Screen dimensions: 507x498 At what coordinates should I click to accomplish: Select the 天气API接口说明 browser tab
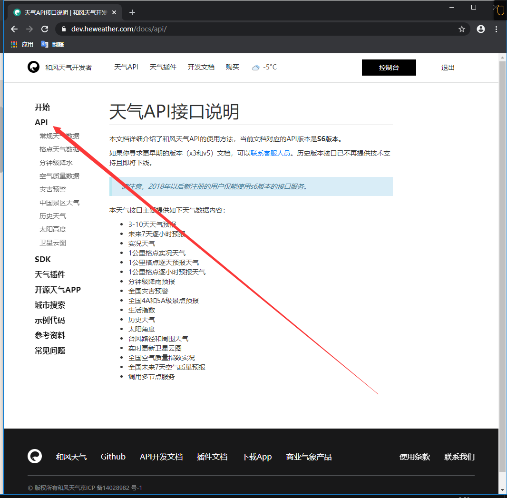click(65, 12)
